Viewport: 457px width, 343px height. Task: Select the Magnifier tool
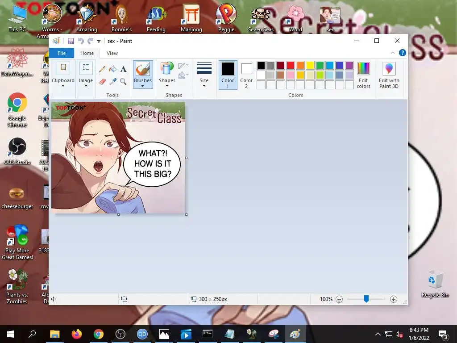123,81
